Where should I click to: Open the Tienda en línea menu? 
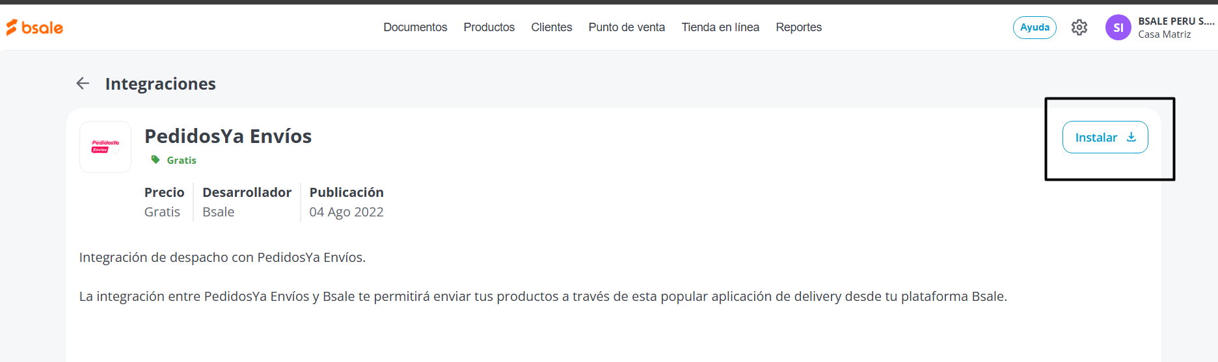tap(720, 27)
